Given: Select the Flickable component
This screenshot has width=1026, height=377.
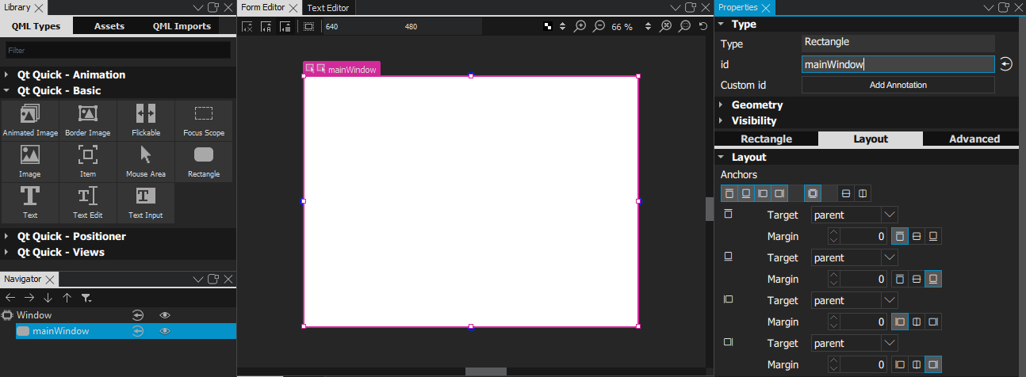Looking at the screenshot, I should coord(146,120).
